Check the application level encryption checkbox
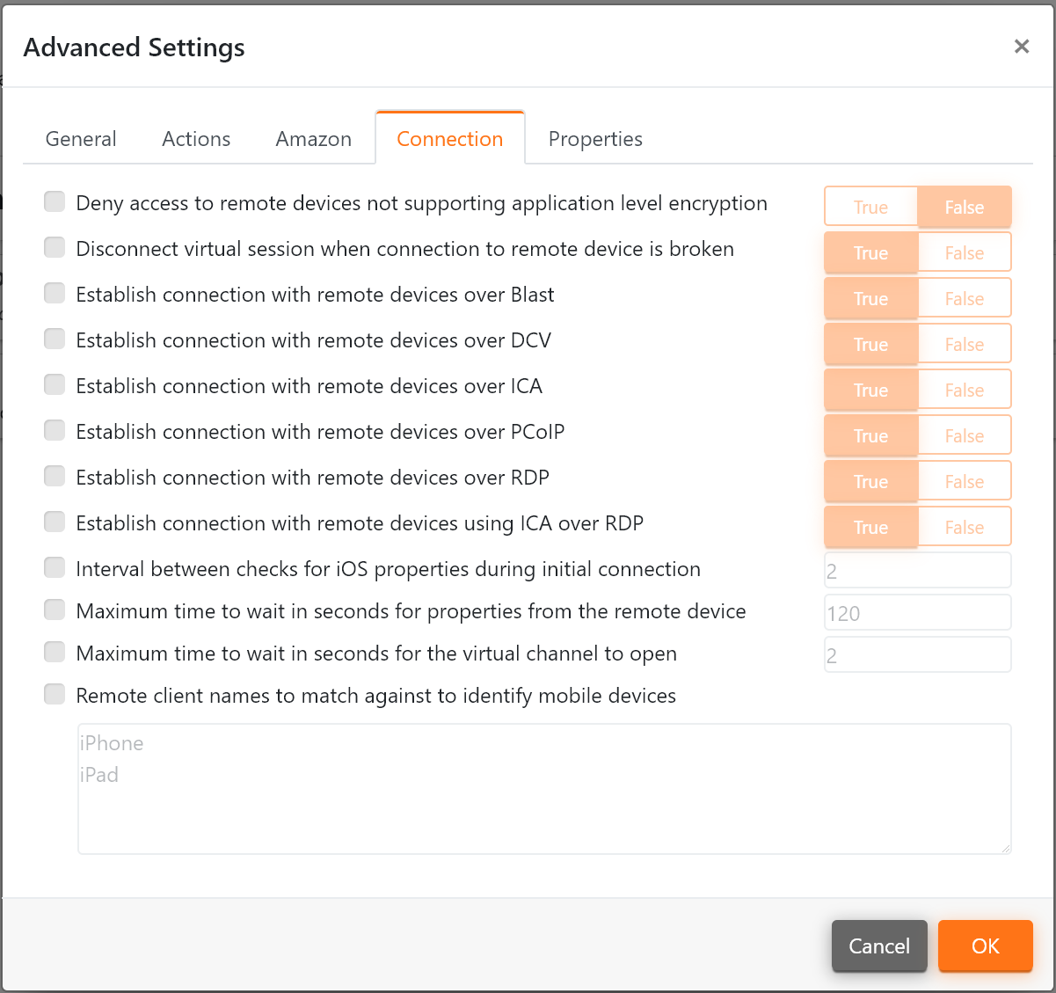 click(54, 201)
